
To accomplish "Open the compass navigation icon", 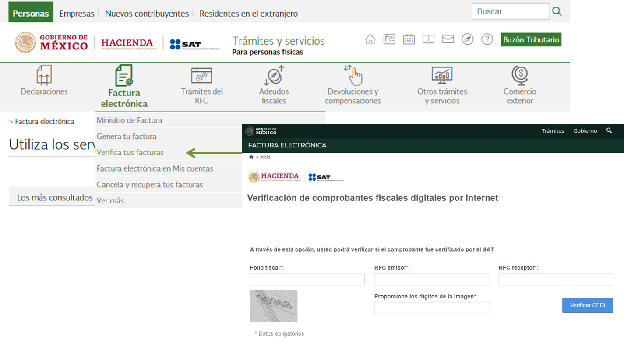I will click(x=468, y=39).
